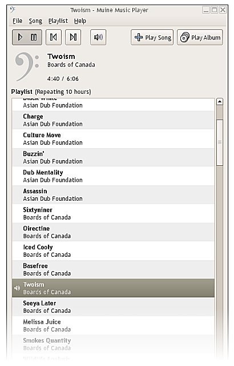This screenshot has height=366, width=234.
Task: Open the volume speaker control
Action: pyautogui.click(x=98, y=37)
